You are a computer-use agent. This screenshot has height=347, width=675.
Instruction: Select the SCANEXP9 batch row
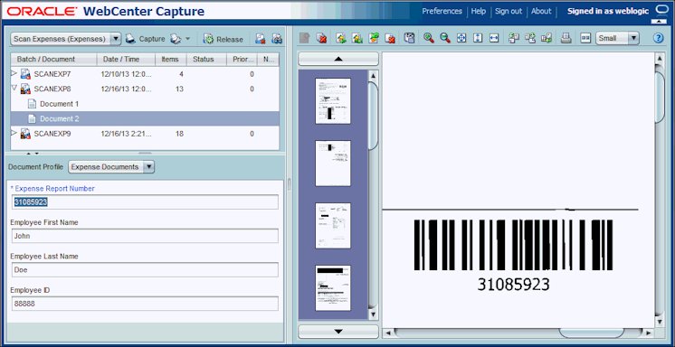click(x=146, y=134)
